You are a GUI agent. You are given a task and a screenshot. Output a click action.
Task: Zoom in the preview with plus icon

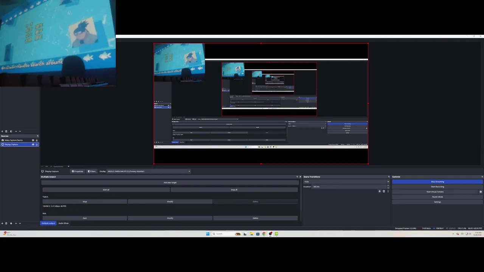click(51, 166)
